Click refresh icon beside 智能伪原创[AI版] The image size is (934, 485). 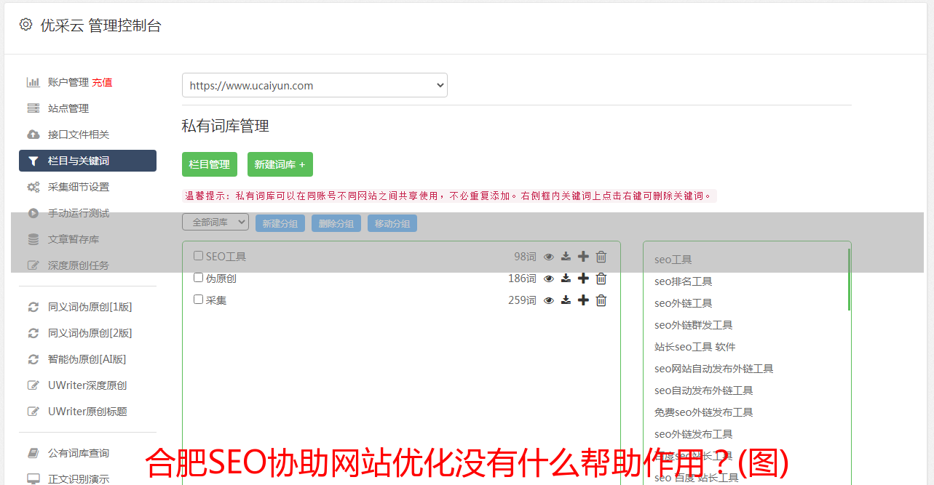click(x=33, y=359)
